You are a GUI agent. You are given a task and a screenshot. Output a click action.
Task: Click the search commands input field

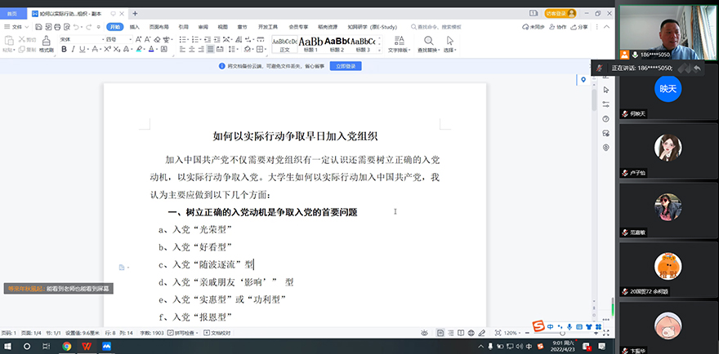[x=438, y=27]
